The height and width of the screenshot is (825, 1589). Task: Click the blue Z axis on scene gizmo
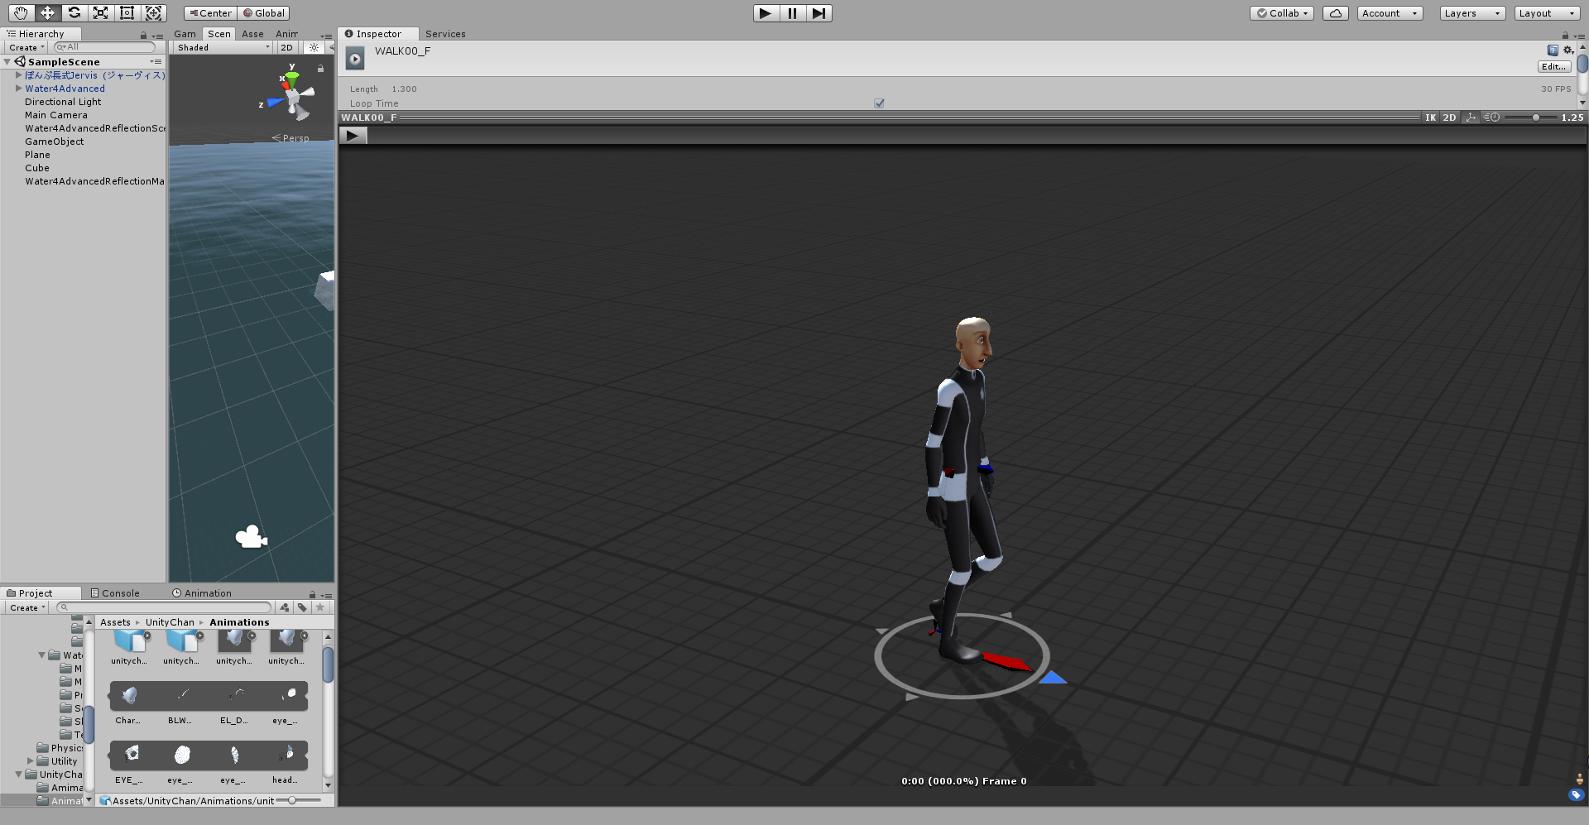click(274, 103)
